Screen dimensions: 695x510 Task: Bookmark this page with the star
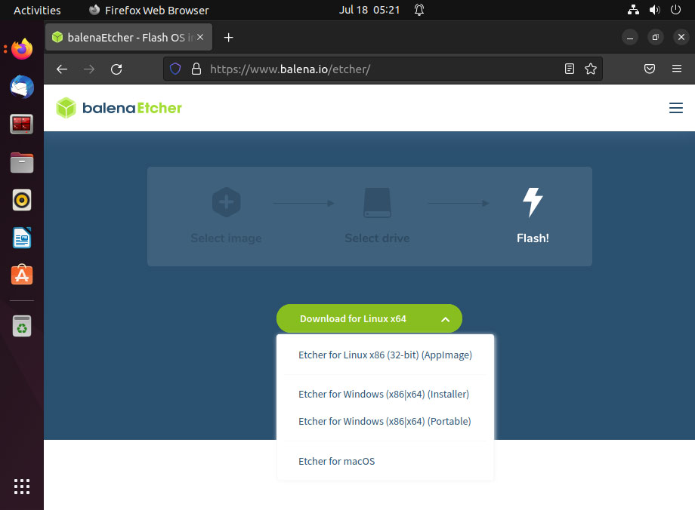pos(591,69)
